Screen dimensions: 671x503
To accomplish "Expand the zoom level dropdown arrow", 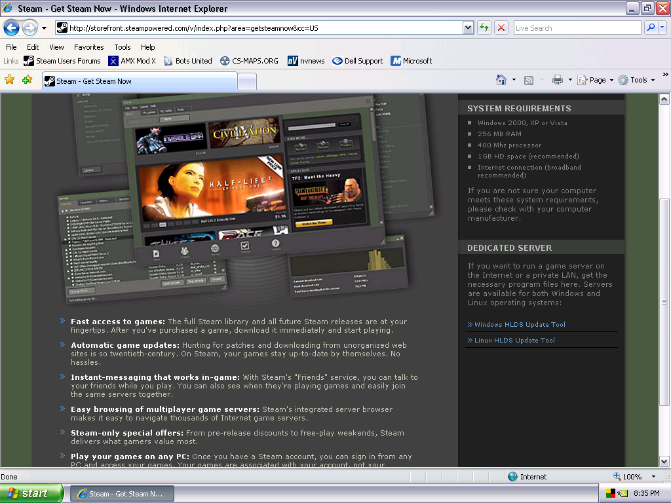I will click(x=653, y=477).
